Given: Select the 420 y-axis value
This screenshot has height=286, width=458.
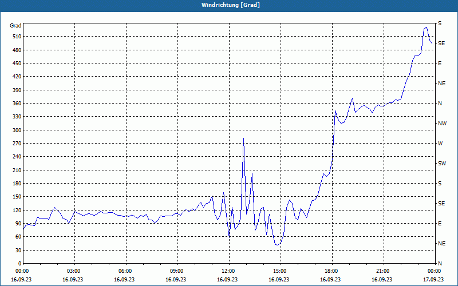Looking at the screenshot, I should point(16,77).
